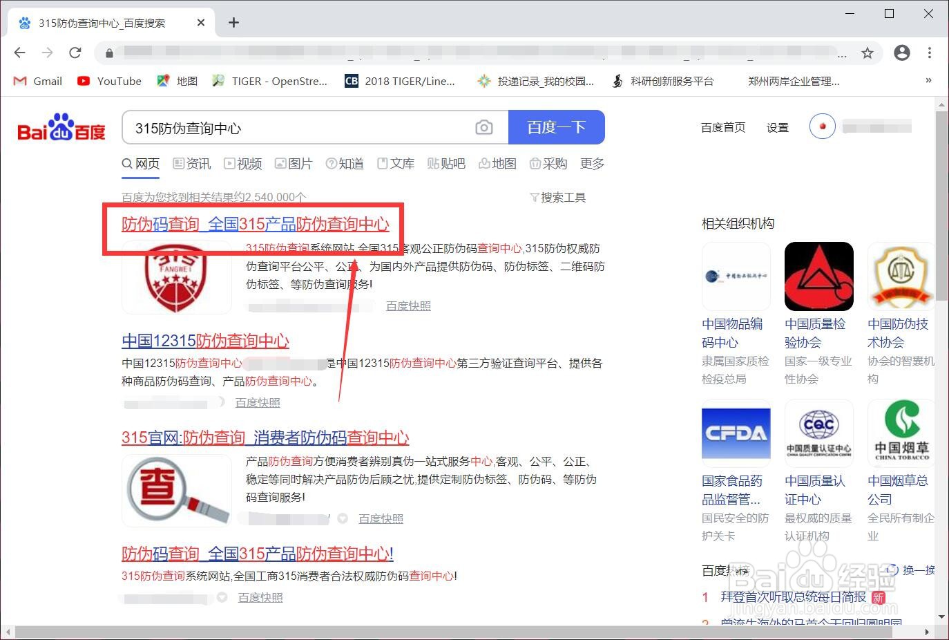Open 科研创新服务平台 bookmark

662,81
